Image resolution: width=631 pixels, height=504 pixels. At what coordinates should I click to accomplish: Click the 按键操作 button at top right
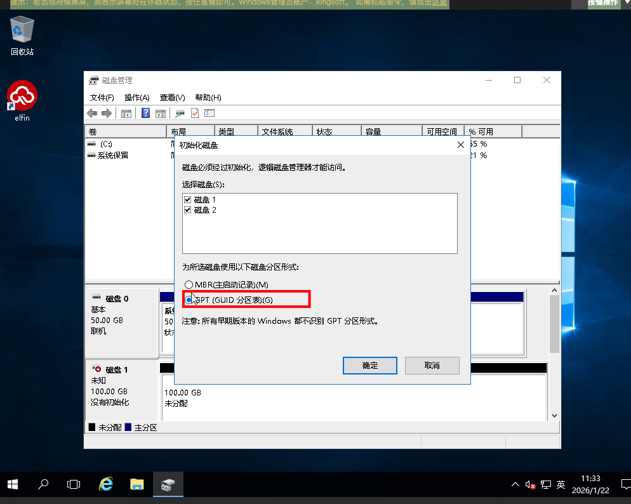tap(602, 3)
